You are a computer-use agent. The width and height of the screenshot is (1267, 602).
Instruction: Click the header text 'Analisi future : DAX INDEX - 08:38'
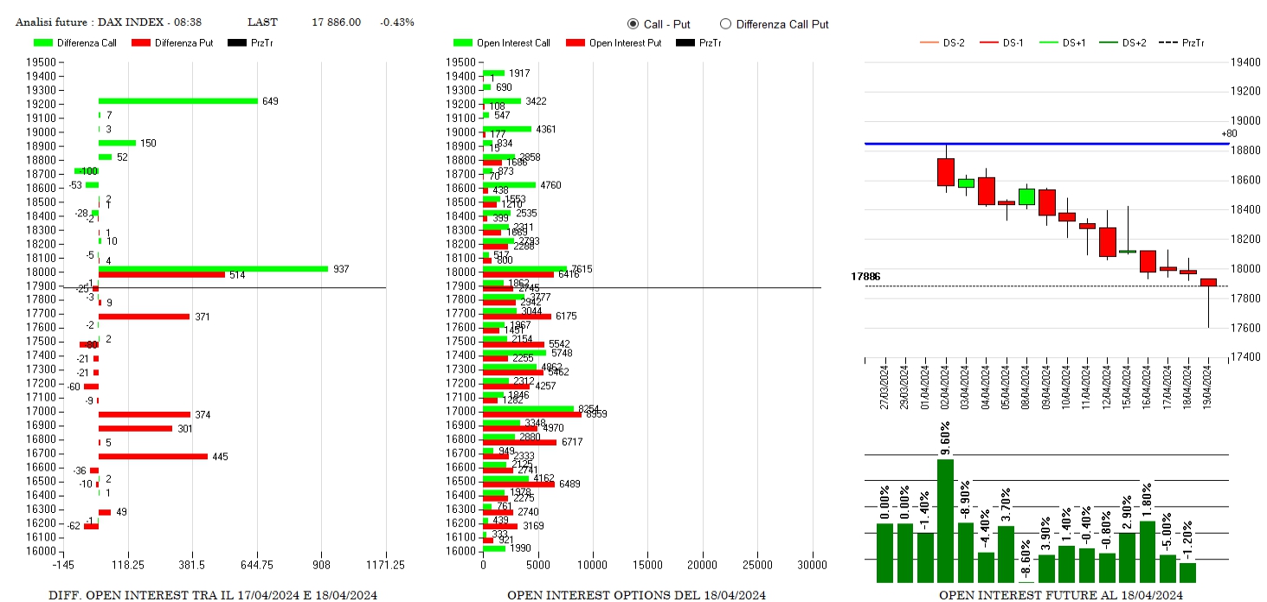[x=109, y=22]
